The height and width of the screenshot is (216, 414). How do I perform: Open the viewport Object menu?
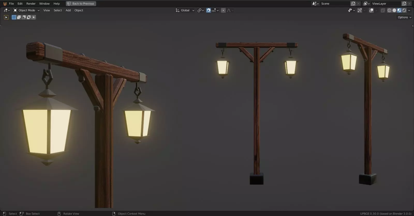[79, 10]
